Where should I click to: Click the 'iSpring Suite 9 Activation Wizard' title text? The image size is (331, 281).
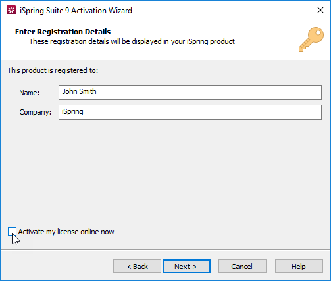(76, 11)
